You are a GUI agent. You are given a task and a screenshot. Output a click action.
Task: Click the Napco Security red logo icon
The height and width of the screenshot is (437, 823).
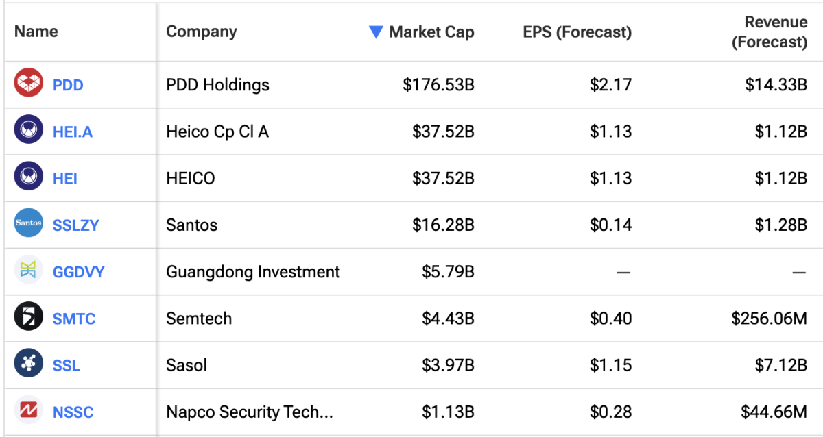coord(28,411)
